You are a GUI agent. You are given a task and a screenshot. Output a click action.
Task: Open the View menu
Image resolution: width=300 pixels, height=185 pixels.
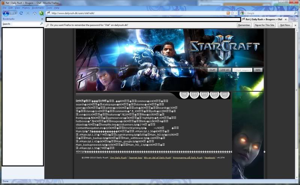click(17, 8)
